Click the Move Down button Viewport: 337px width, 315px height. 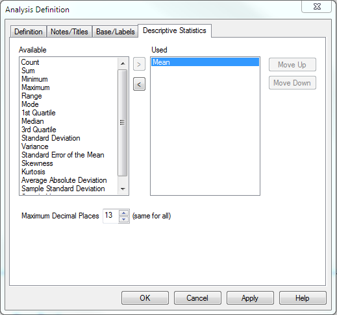(x=292, y=83)
